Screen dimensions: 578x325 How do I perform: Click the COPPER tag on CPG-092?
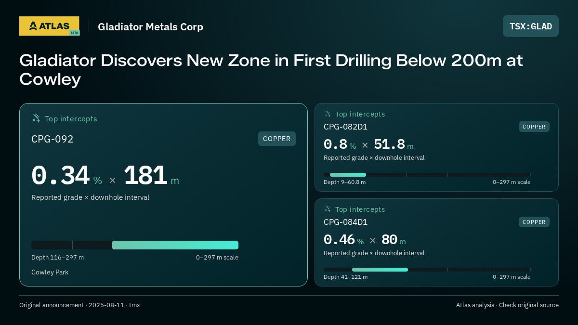click(277, 139)
